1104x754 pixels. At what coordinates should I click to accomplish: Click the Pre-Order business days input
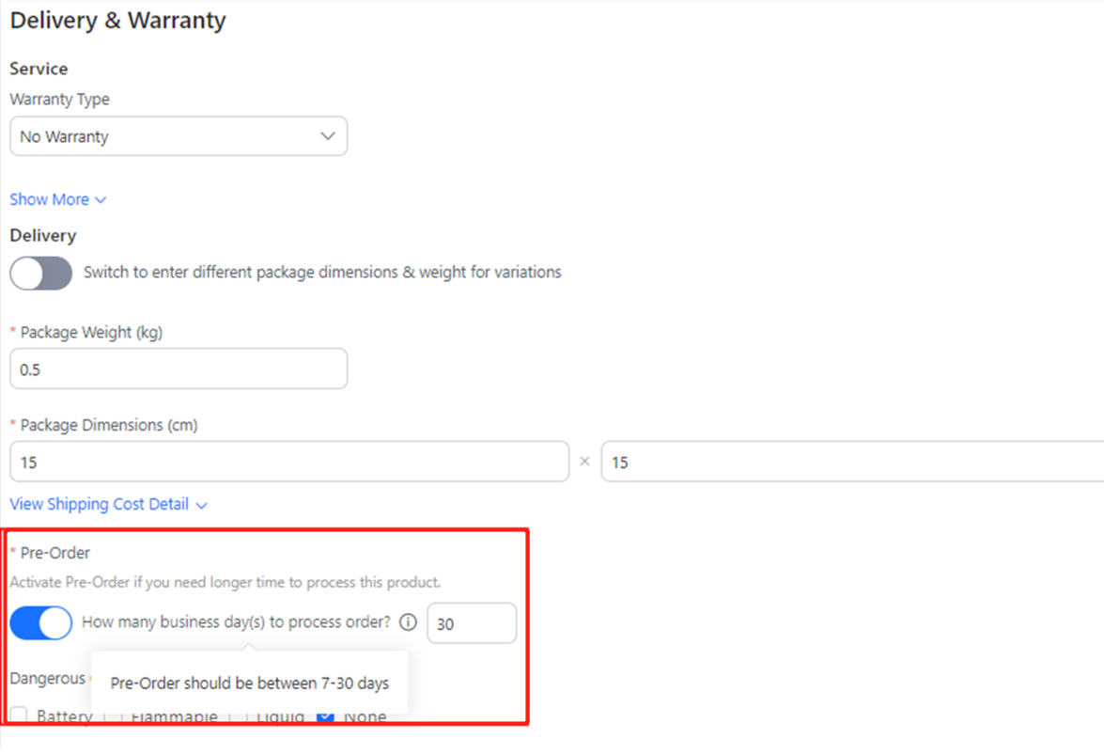pos(471,623)
